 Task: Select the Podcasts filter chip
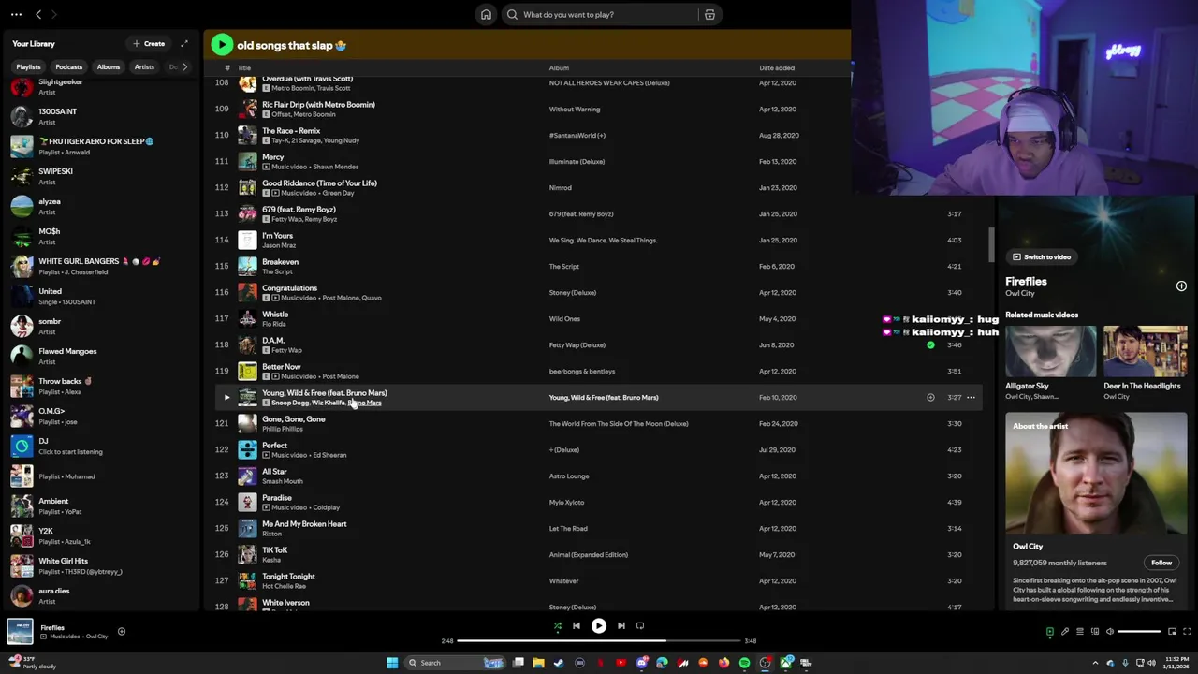[68, 66]
